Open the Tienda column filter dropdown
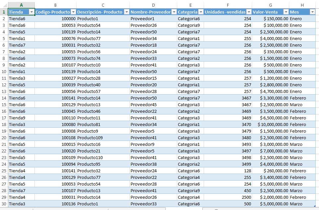Image resolution: width=319 pixels, height=210 pixels. click(x=31, y=12)
